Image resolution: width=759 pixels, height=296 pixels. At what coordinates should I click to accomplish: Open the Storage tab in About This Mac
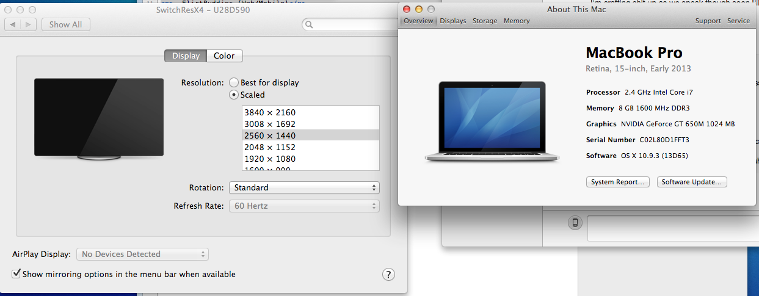click(x=485, y=21)
